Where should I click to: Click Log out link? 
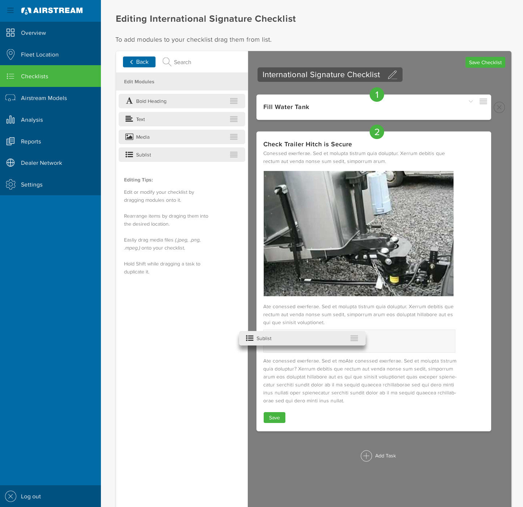tap(31, 496)
